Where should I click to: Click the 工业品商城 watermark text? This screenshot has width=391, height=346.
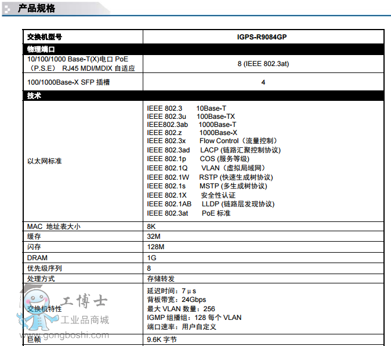click(85, 319)
